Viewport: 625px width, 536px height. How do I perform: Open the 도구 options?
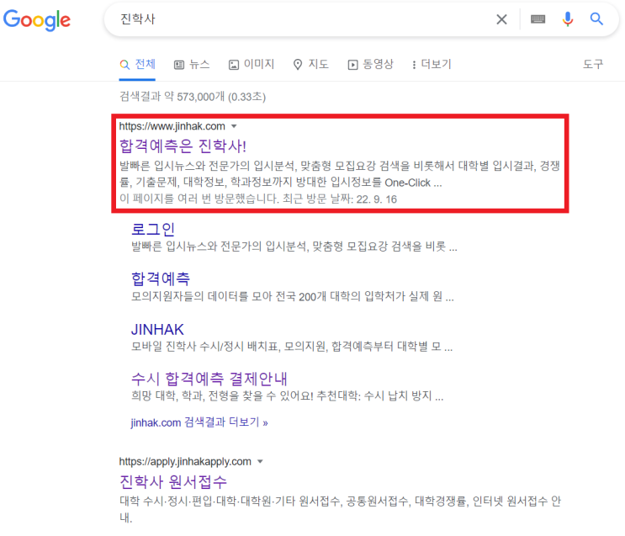593,64
